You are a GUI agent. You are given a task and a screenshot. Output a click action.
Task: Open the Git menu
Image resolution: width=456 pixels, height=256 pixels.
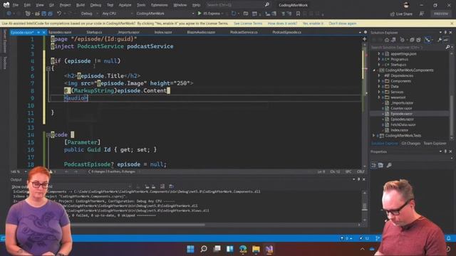click(51, 5)
